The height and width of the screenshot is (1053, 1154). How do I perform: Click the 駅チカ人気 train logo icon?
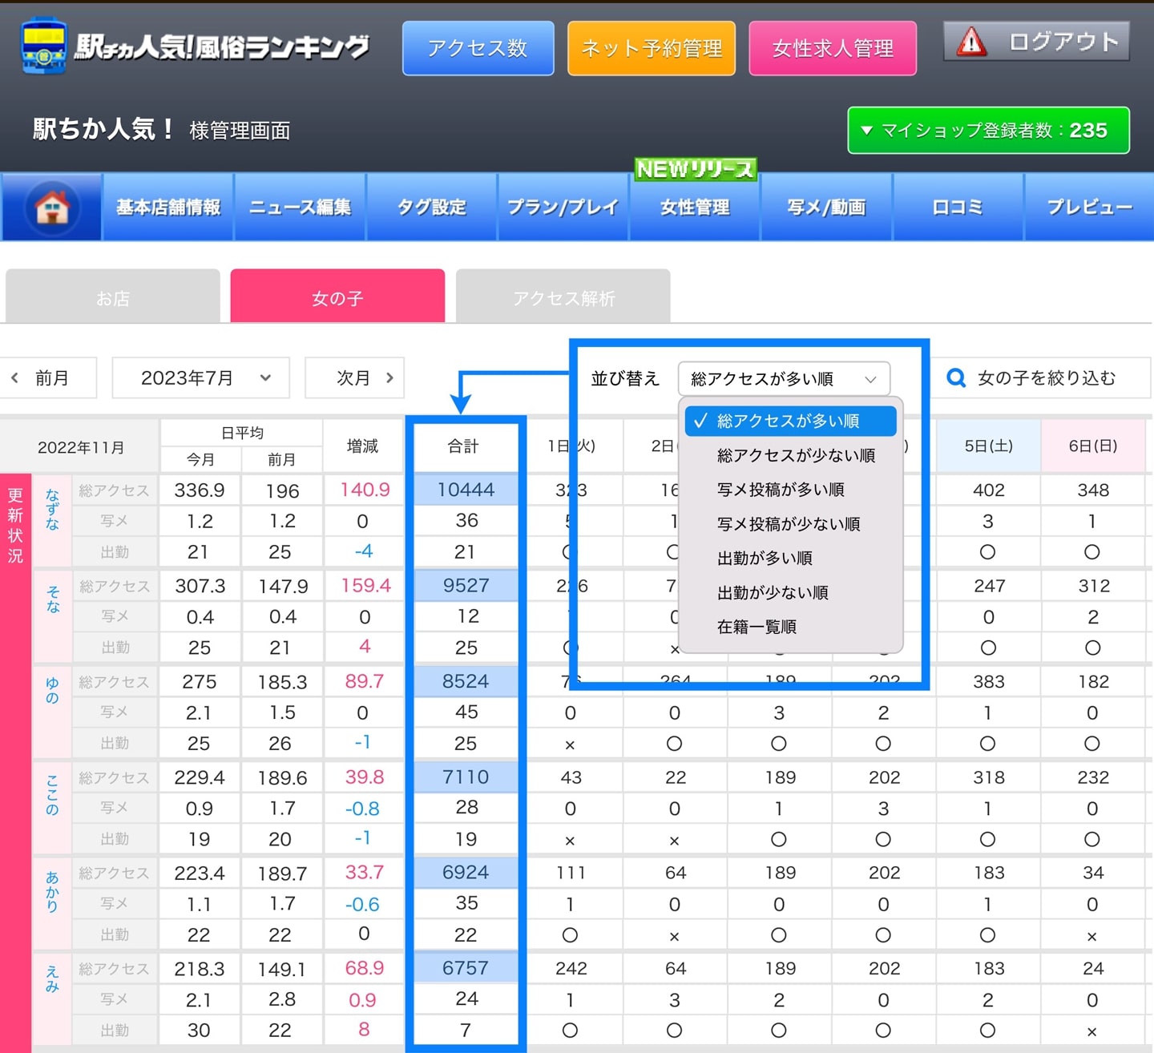pyautogui.click(x=44, y=46)
